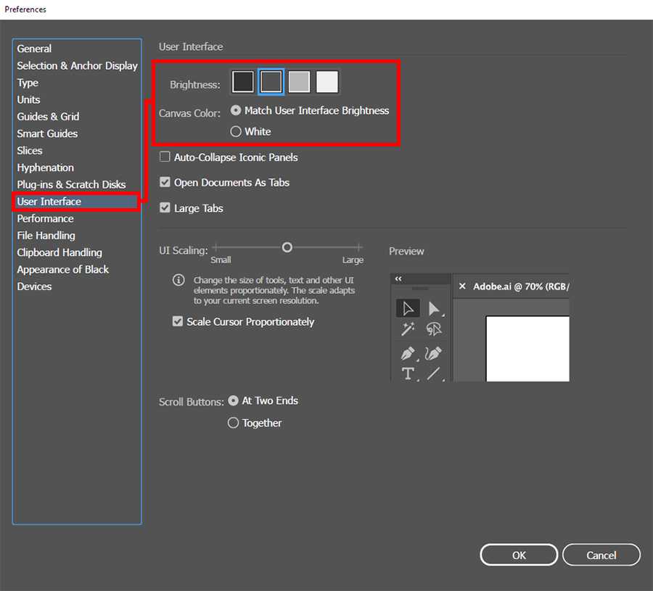Choose the Line Segment tool icon
Image resolution: width=653 pixels, height=591 pixels.
tap(434, 374)
